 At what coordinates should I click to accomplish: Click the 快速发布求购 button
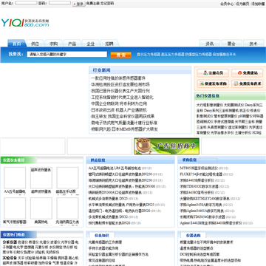pyautogui.click(x=213, y=83)
